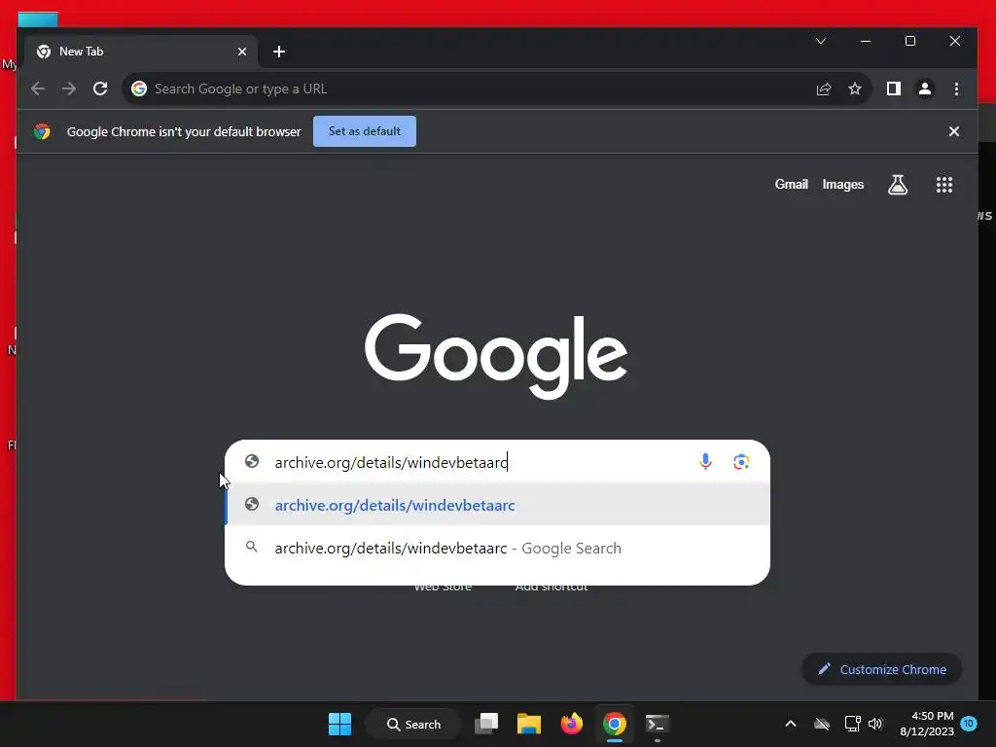Click the Chrome taskbar icon
The height and width of the screenshot is (747, 996).
pos(615,724)
